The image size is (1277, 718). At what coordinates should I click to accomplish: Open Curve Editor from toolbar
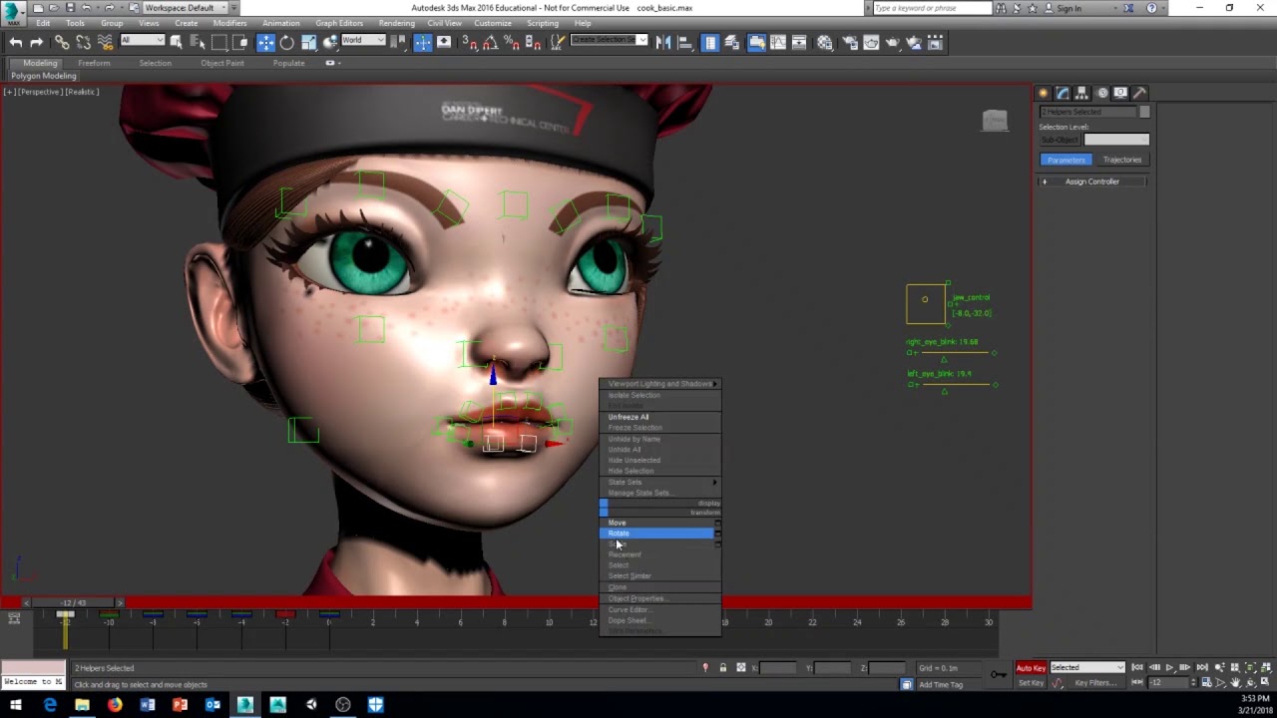[777, 42]
